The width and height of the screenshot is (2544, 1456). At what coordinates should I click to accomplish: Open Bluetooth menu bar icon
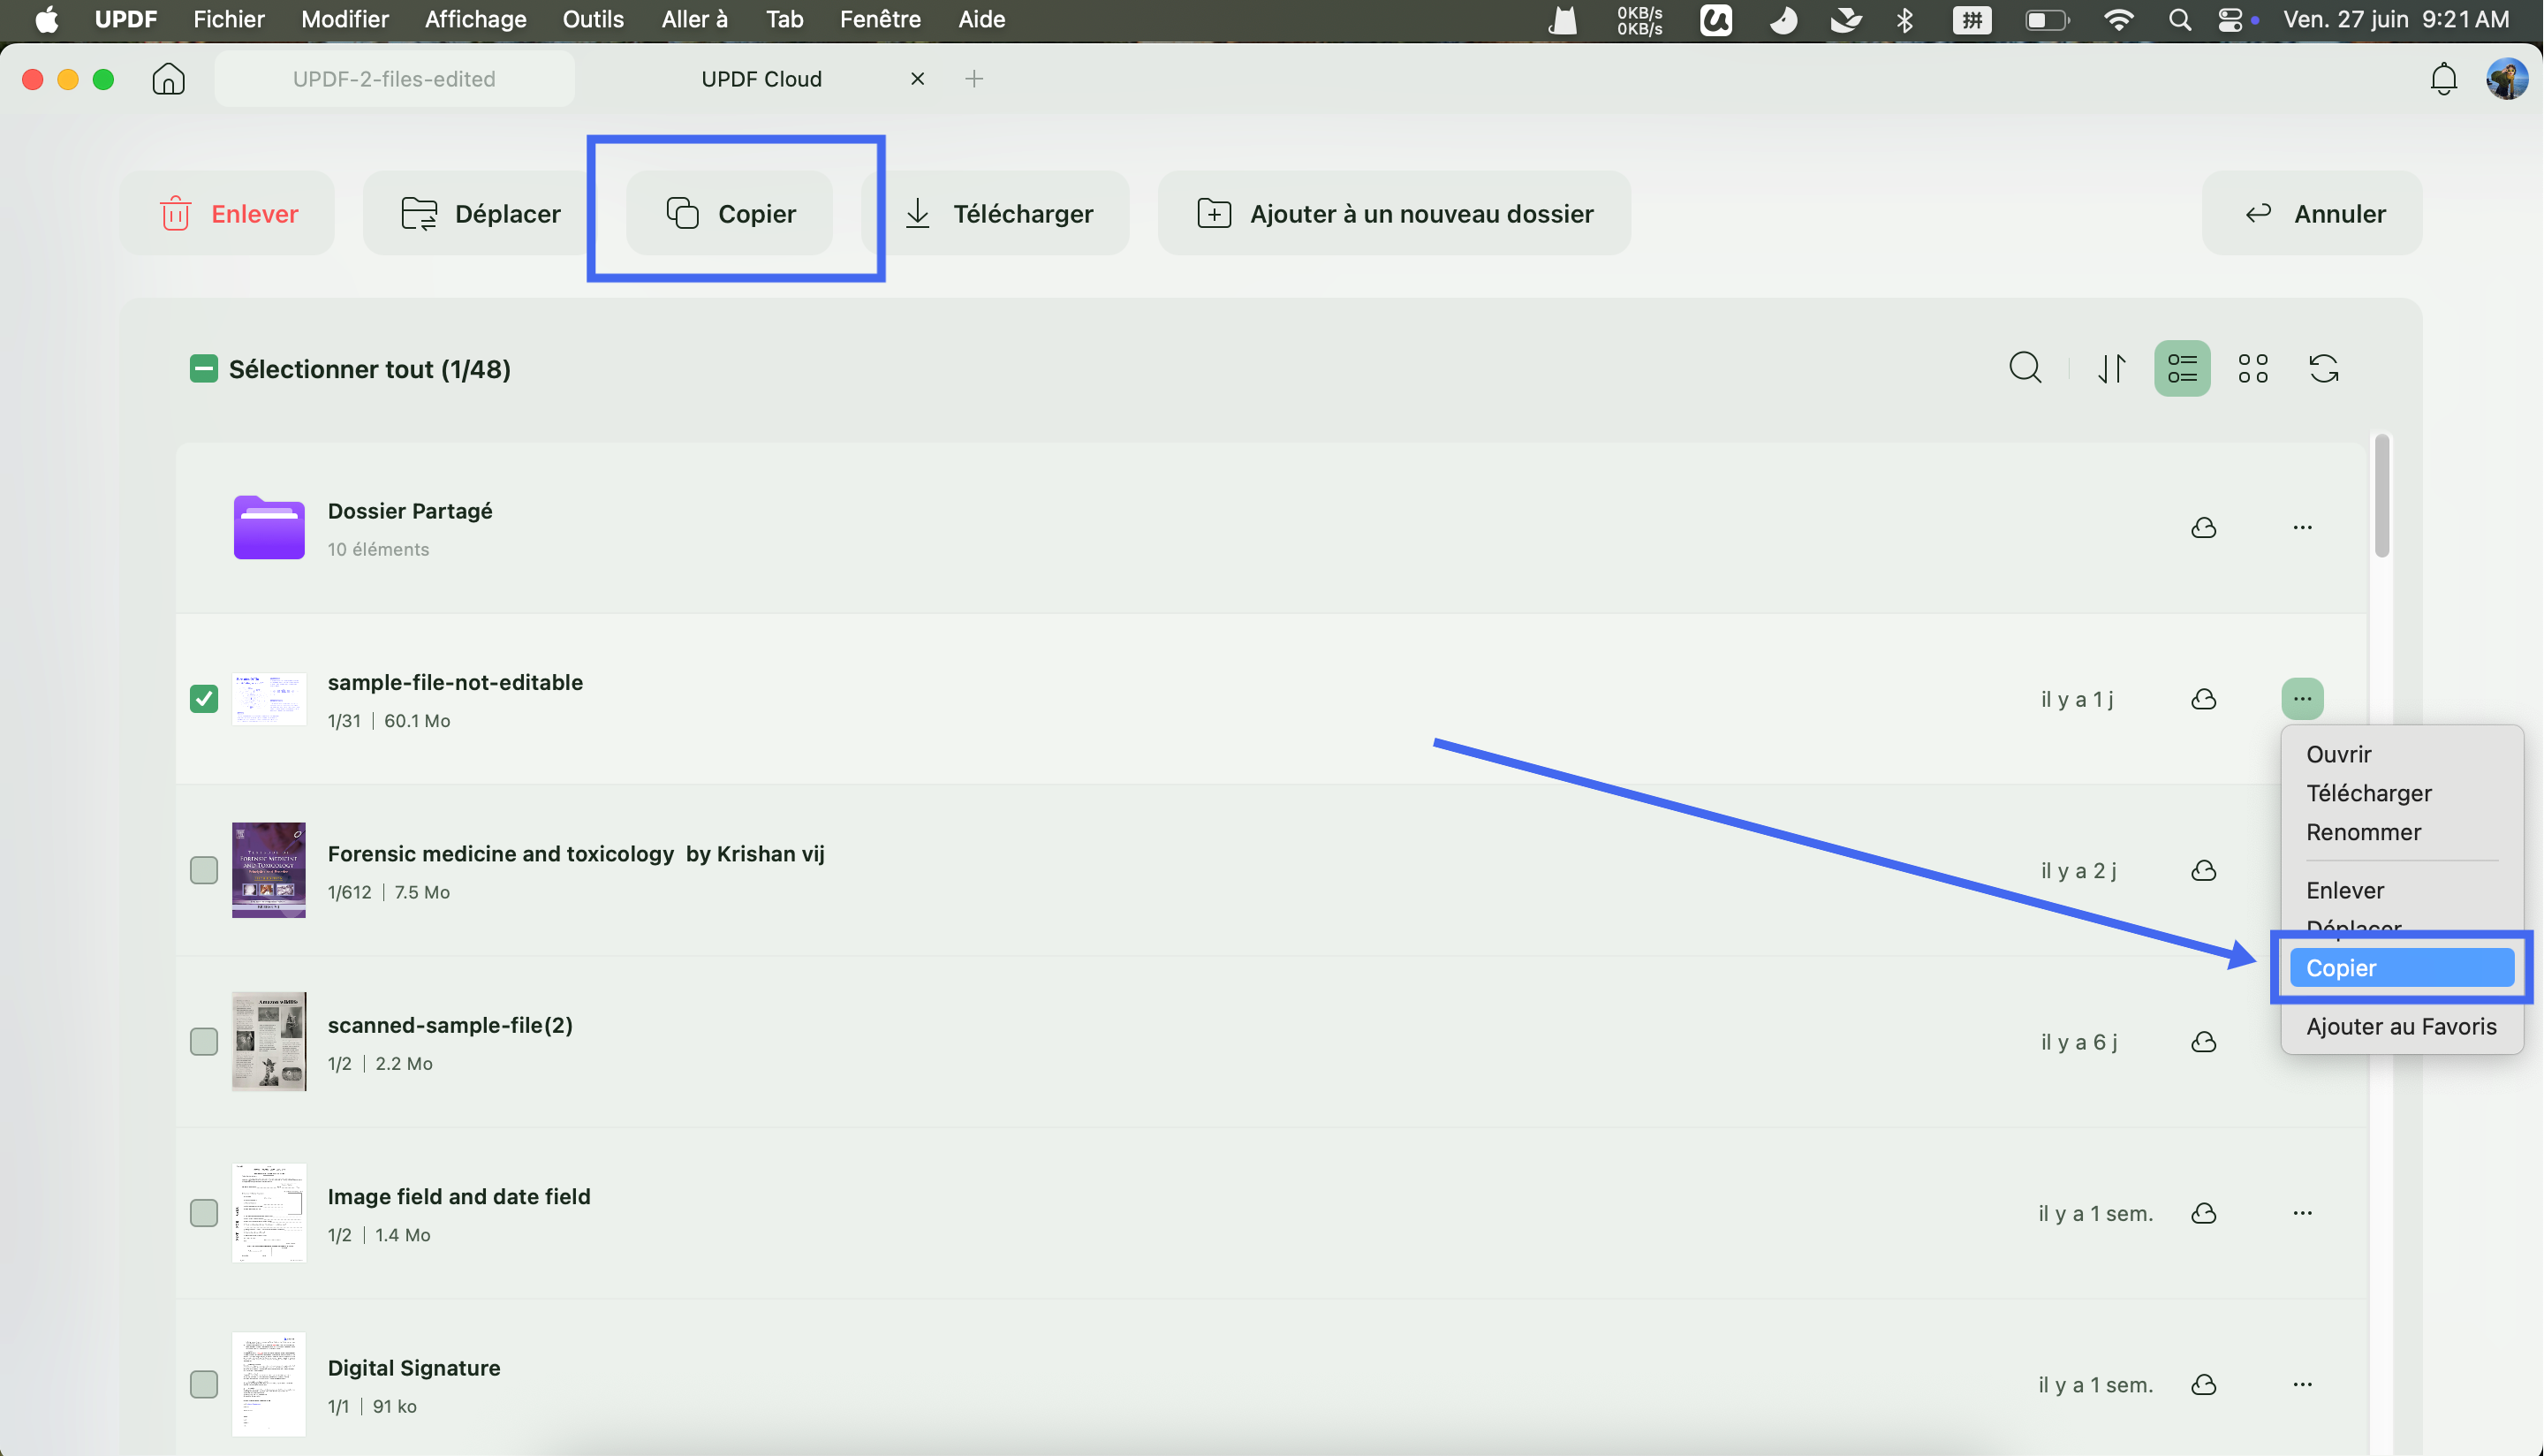[x=1905, y=20]
